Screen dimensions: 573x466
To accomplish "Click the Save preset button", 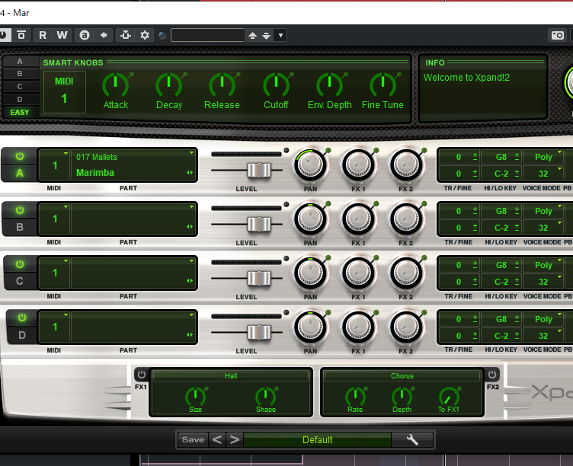I will click(x=193, y=439).
